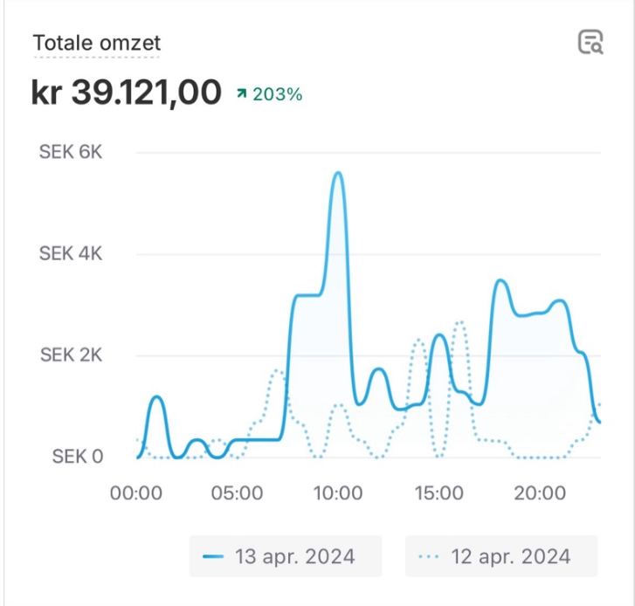Click the SEK 2K axis label
Screen dimensions: 635x606
tap(71, 355)
